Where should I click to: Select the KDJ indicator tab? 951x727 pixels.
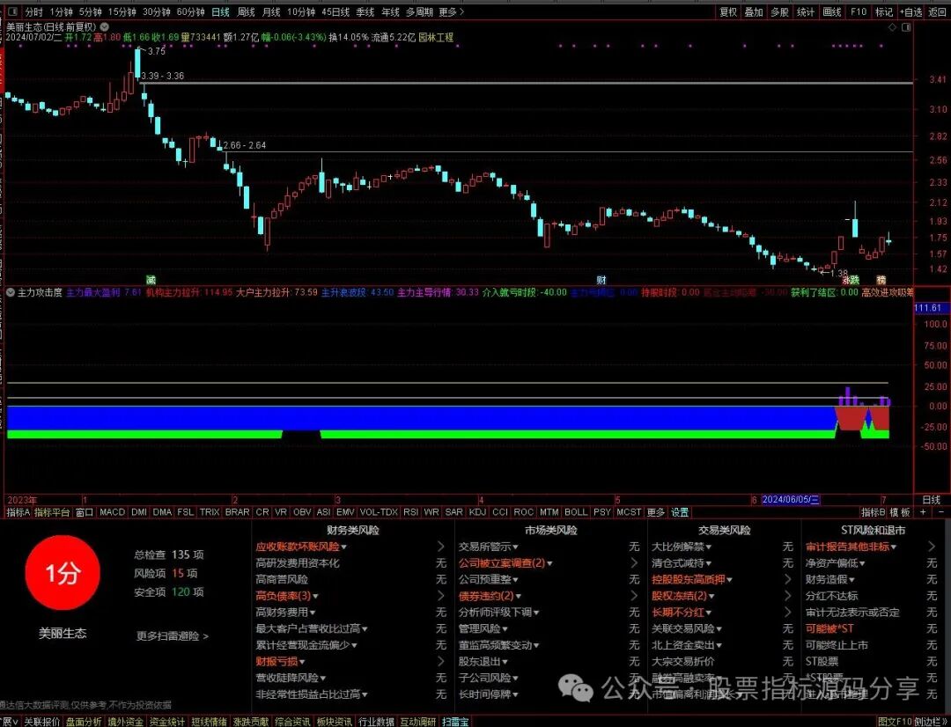[477, 512]
